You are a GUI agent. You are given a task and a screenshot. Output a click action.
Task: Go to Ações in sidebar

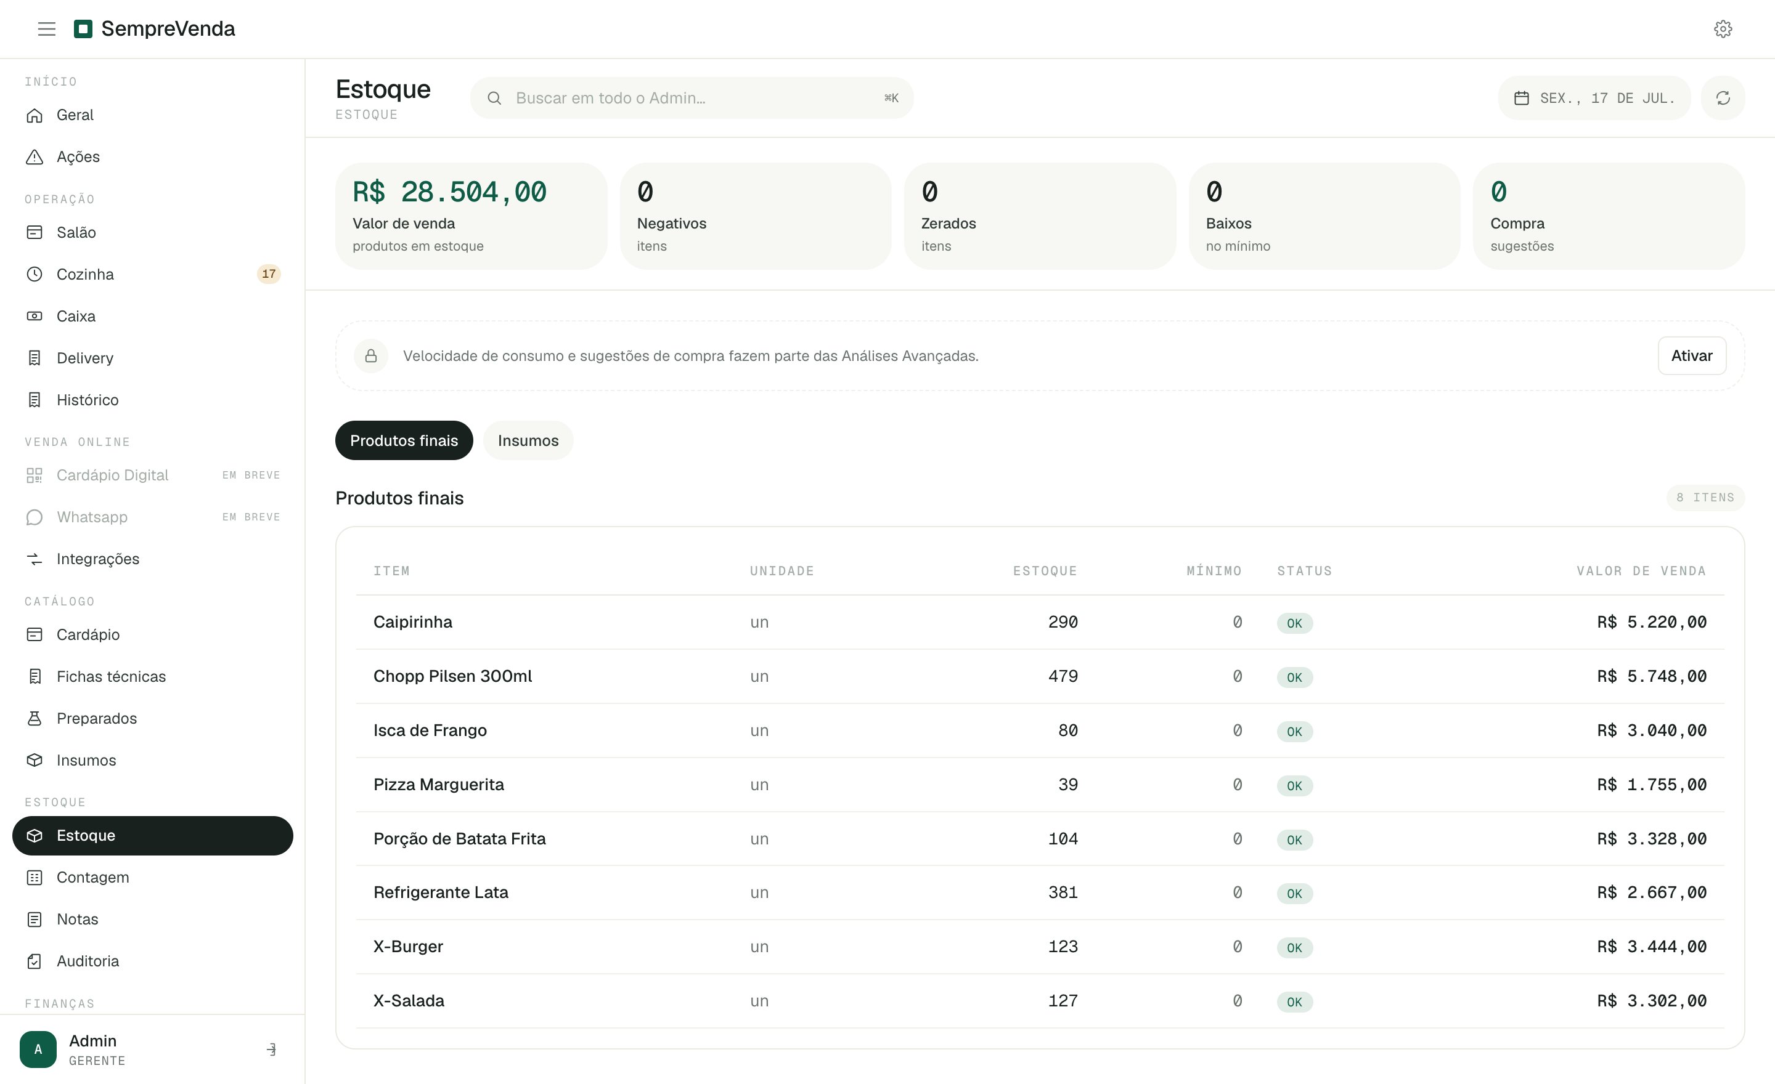(153, 157)
